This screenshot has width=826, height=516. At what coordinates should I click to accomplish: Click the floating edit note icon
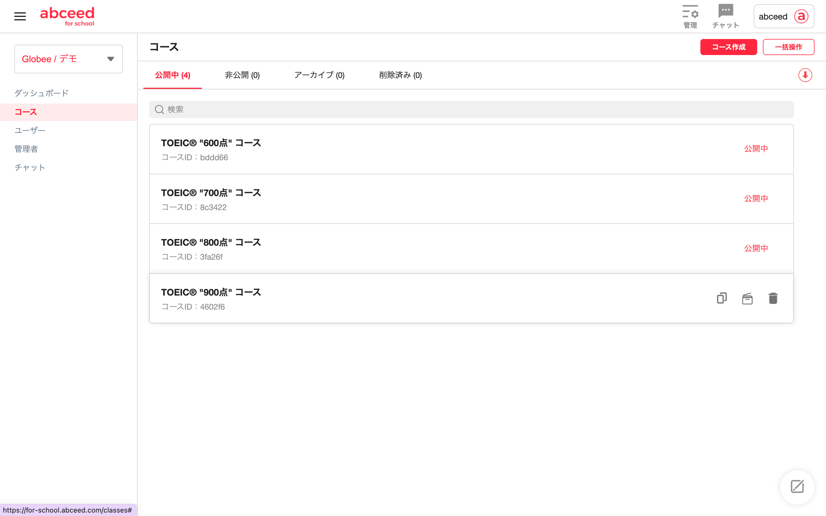[x=797, y=487]
